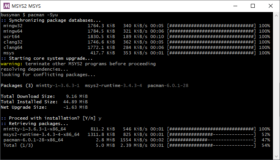The height and width of the screenshot is (160, 280).
Task: Click the '44.89 MiB' installed size value
Action: point(75,102)
